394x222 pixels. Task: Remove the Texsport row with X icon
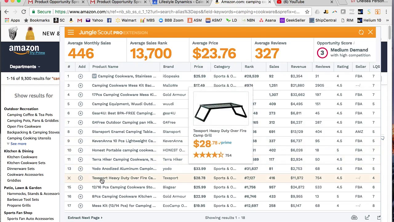tap(69, 178)
